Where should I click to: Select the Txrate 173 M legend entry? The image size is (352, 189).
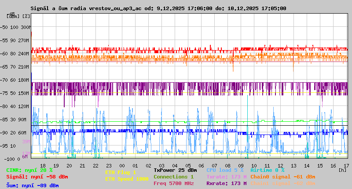tap(226, 177)
